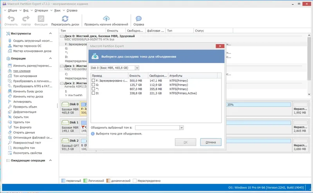Select Активировать operation
Screen dimensions: 313x193
pyautogui.click(x=22, y=102)
